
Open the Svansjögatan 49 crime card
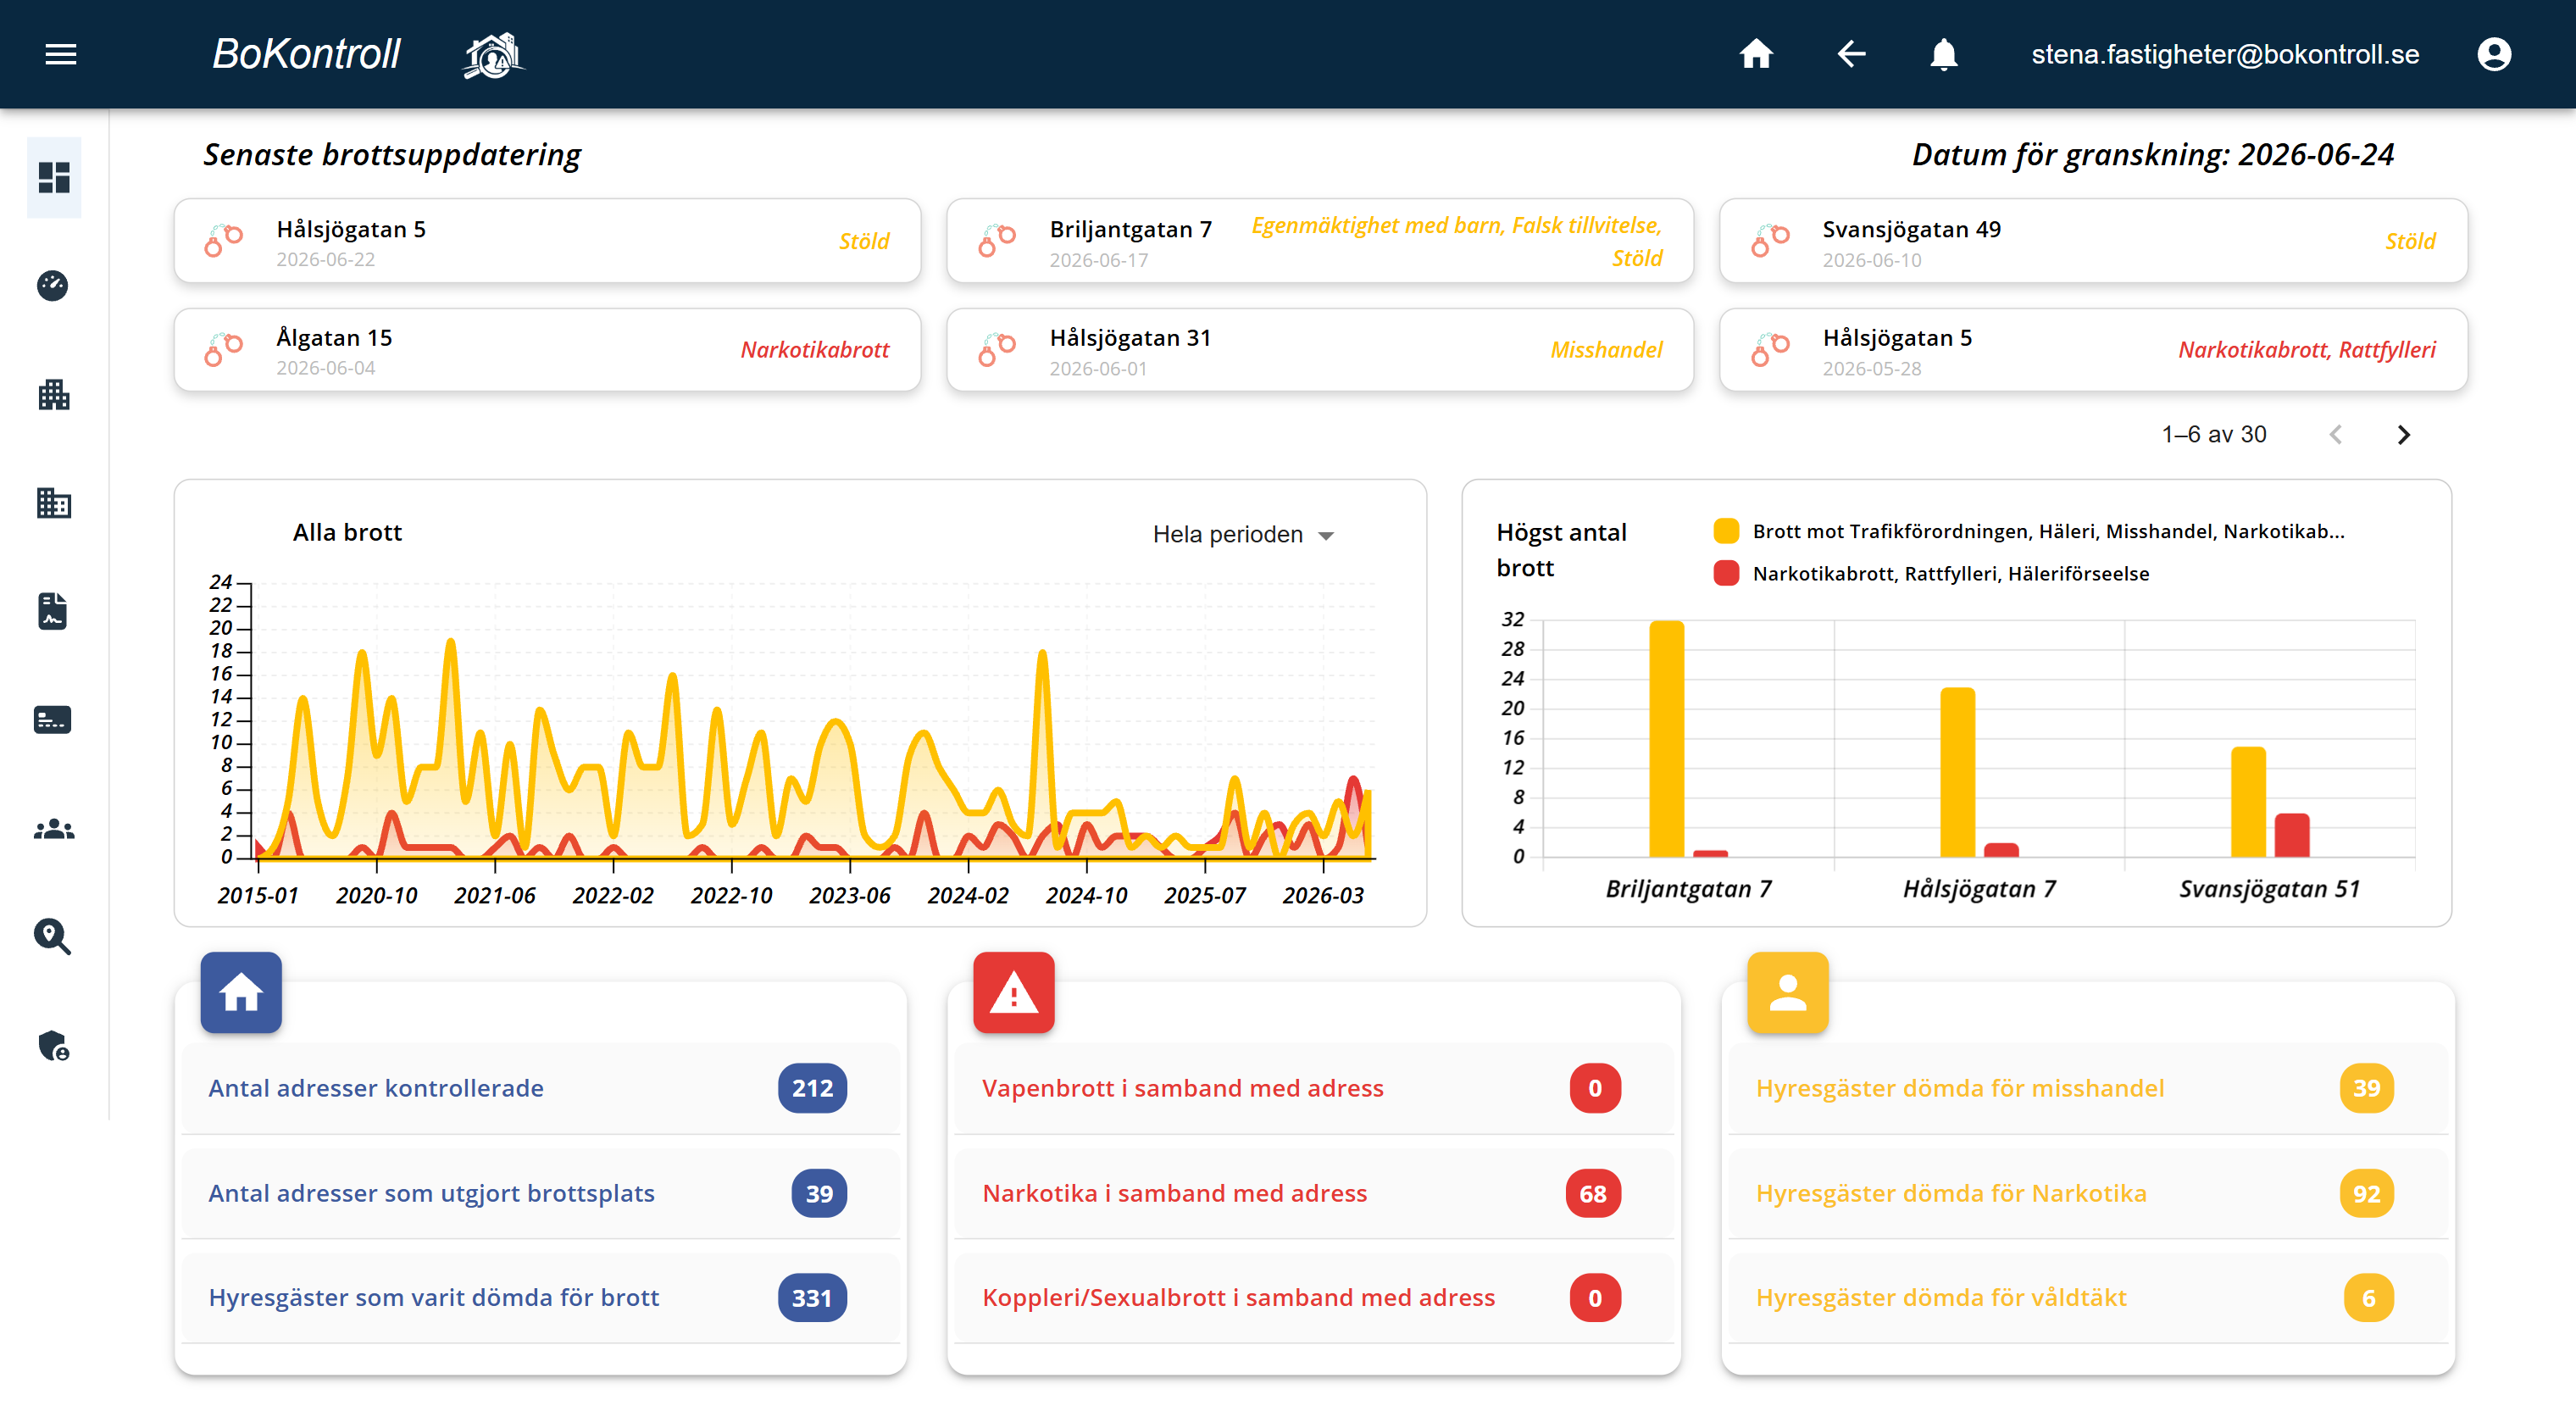click(x=2093, y=240)
